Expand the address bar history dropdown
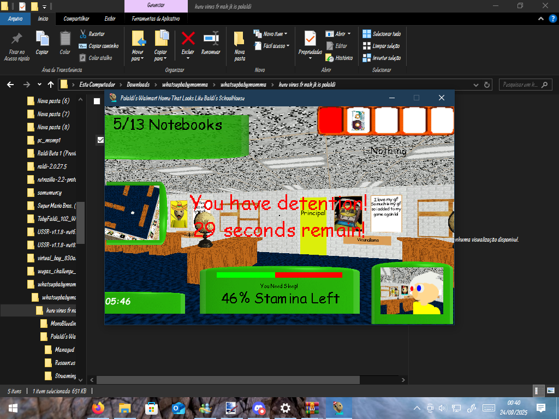This screenshot has width=559, height=419. coord(475,85)
